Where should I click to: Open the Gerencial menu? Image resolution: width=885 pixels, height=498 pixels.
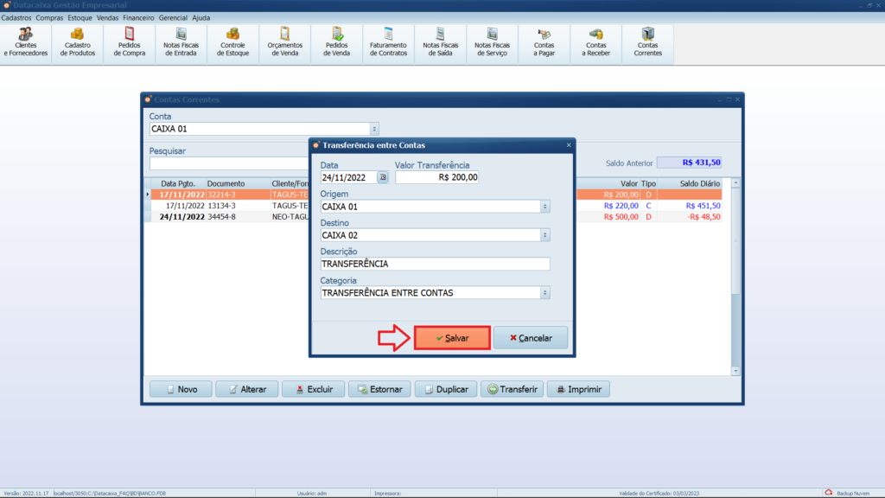click(173, 17)
